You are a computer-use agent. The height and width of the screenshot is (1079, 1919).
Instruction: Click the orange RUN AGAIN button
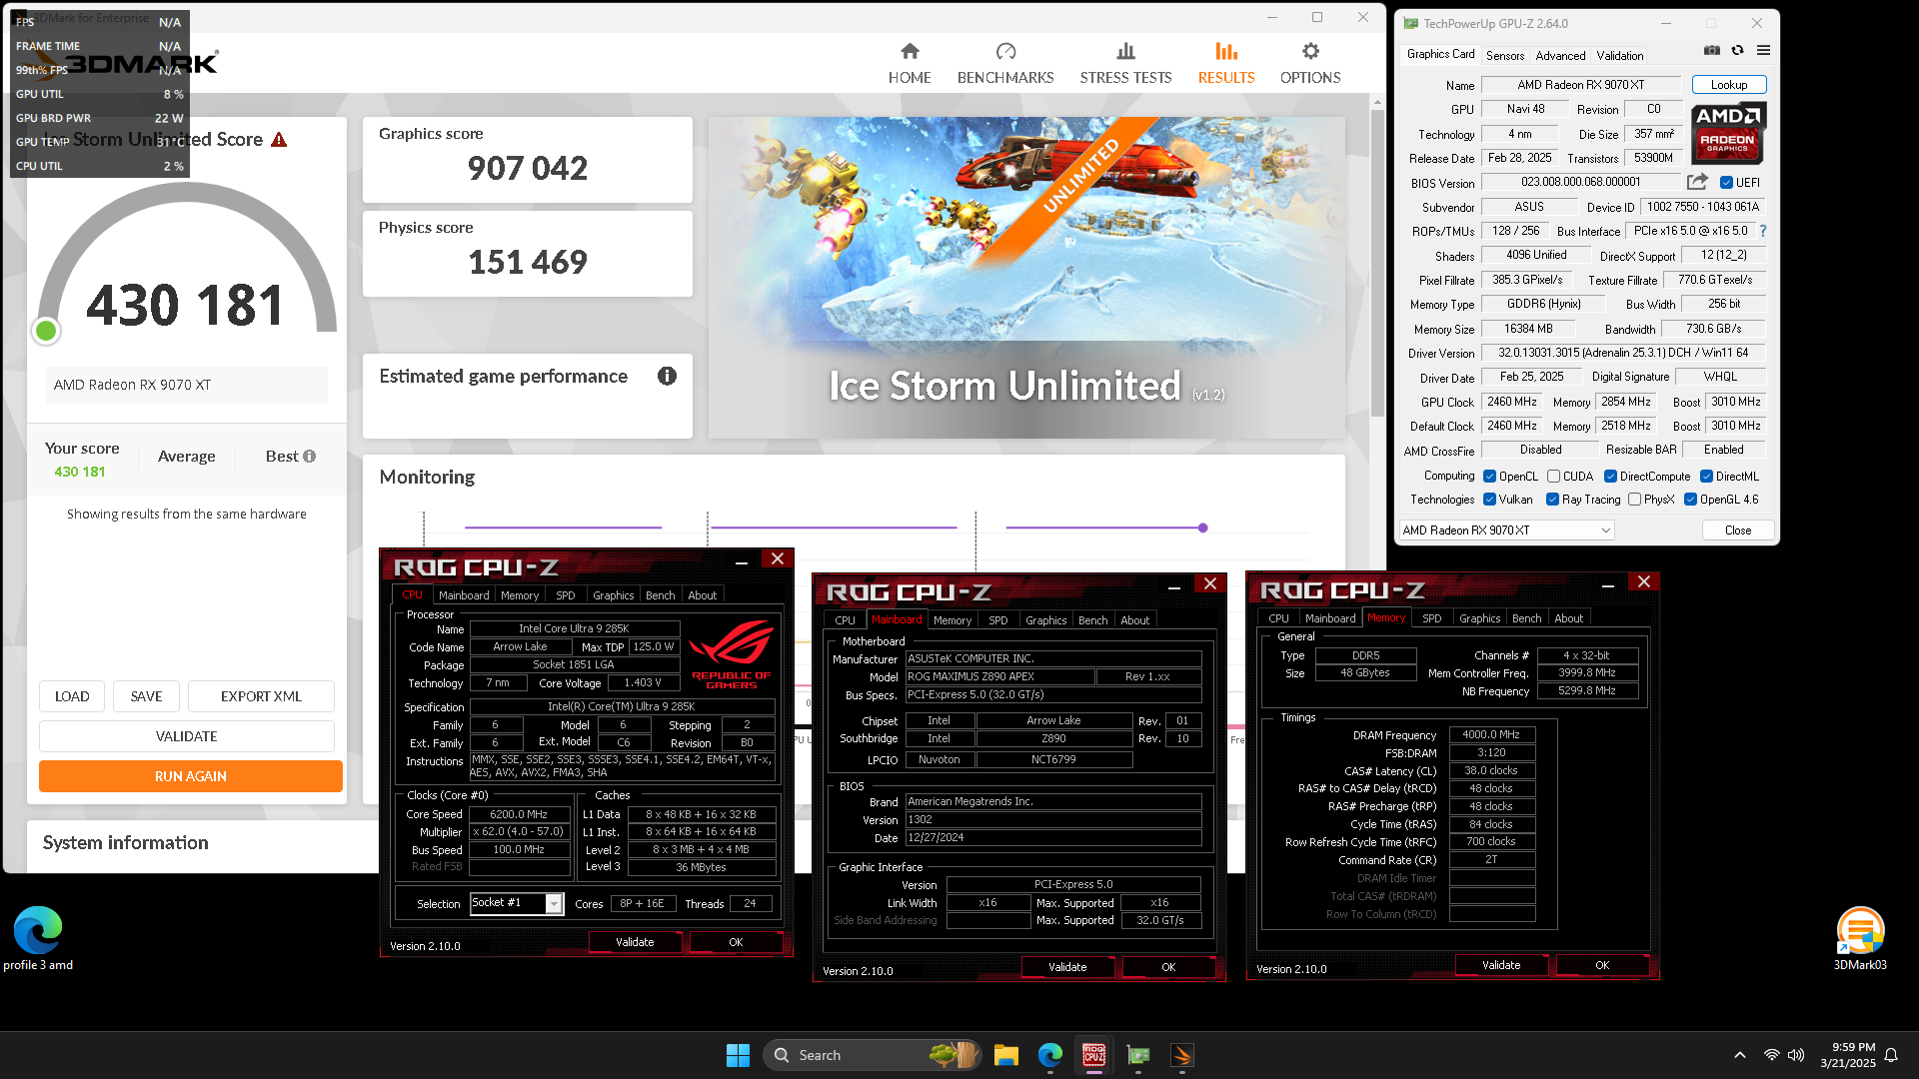pyautogui.click(x=190, y=776)
